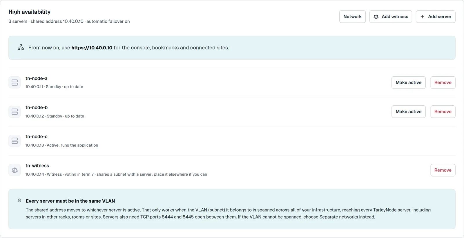Click the '10.40.0.14 · Witness · voting in term 7' status
The width and height of the screenshot is (464, 238).
point(116,174)
